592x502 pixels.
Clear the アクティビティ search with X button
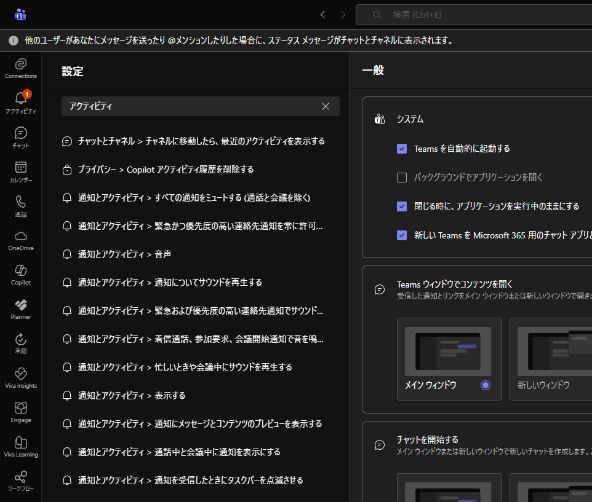coord(326,106)
